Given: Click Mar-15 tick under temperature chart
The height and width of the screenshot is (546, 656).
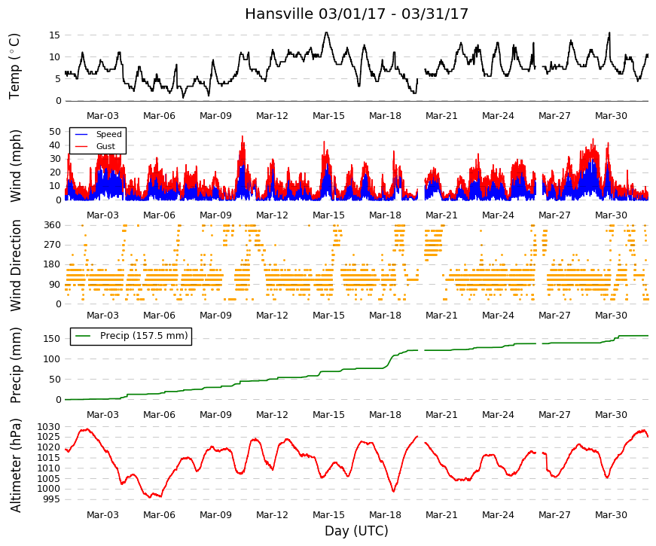Looking at the screenshot, I should [x=328, y=116].
